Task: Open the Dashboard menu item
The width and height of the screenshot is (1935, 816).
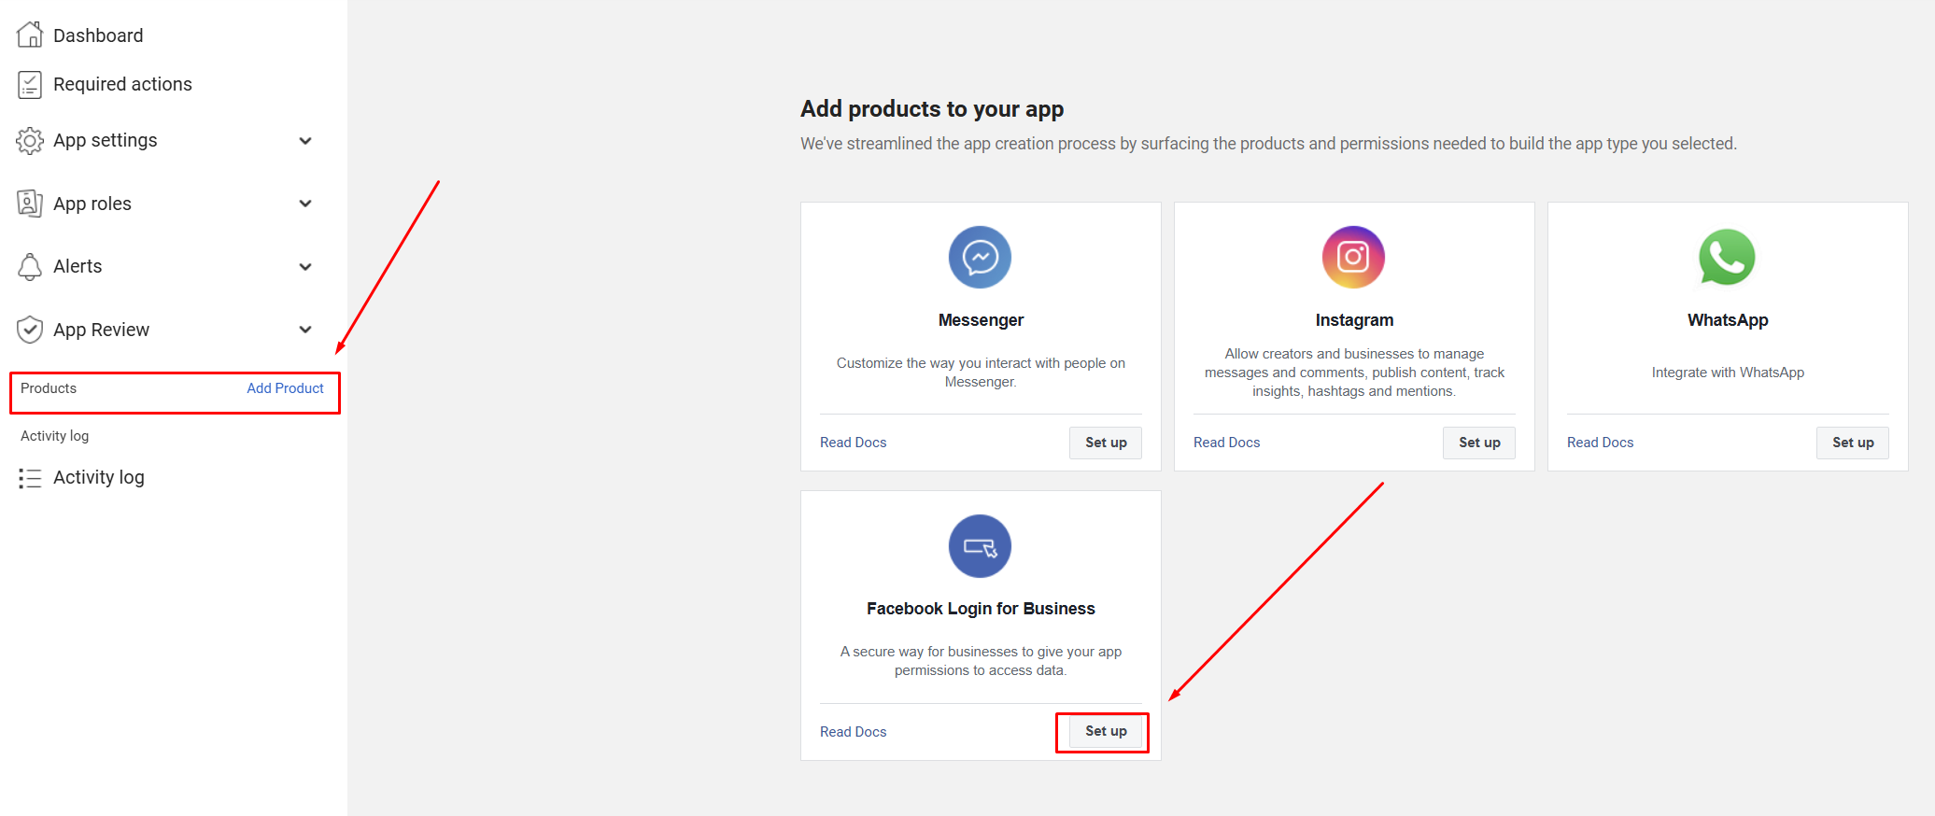Action: pos(98,35)
